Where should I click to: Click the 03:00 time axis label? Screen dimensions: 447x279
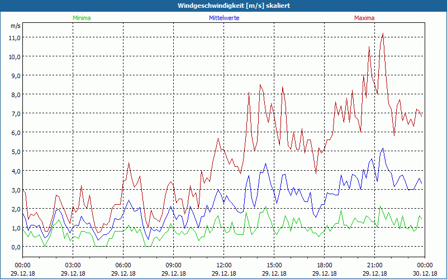coord(73,266)
